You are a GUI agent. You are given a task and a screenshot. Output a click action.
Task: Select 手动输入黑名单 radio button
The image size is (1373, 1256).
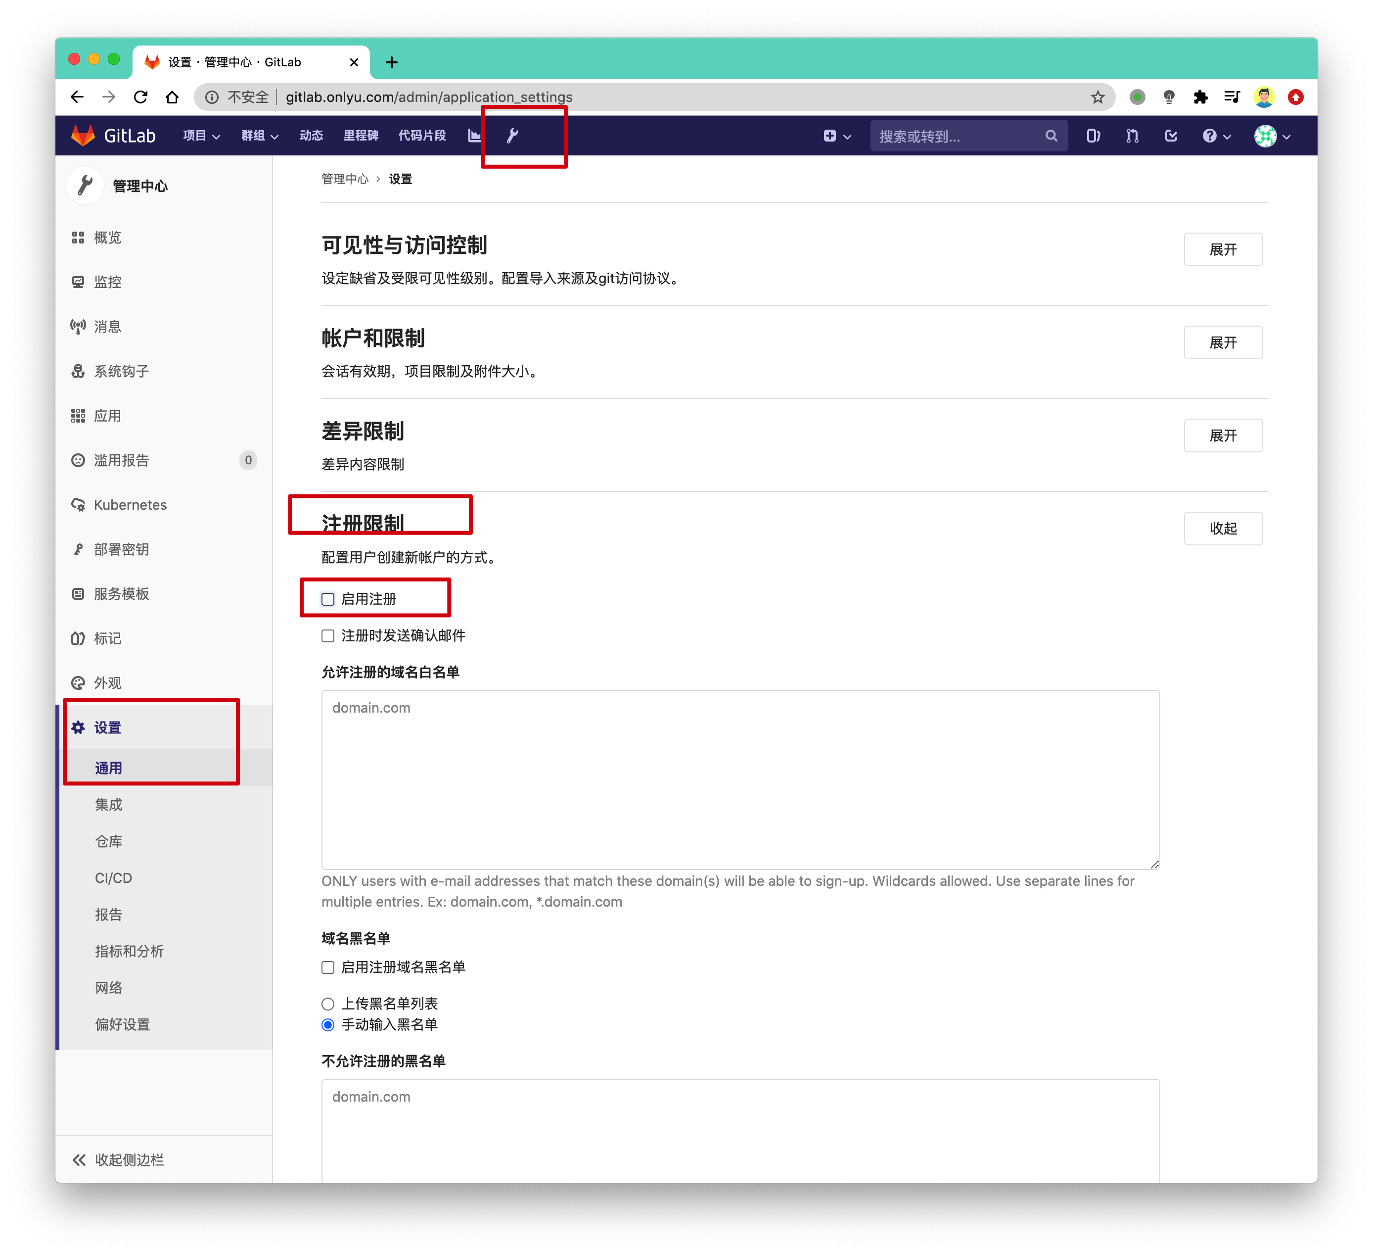(327, 1024)
